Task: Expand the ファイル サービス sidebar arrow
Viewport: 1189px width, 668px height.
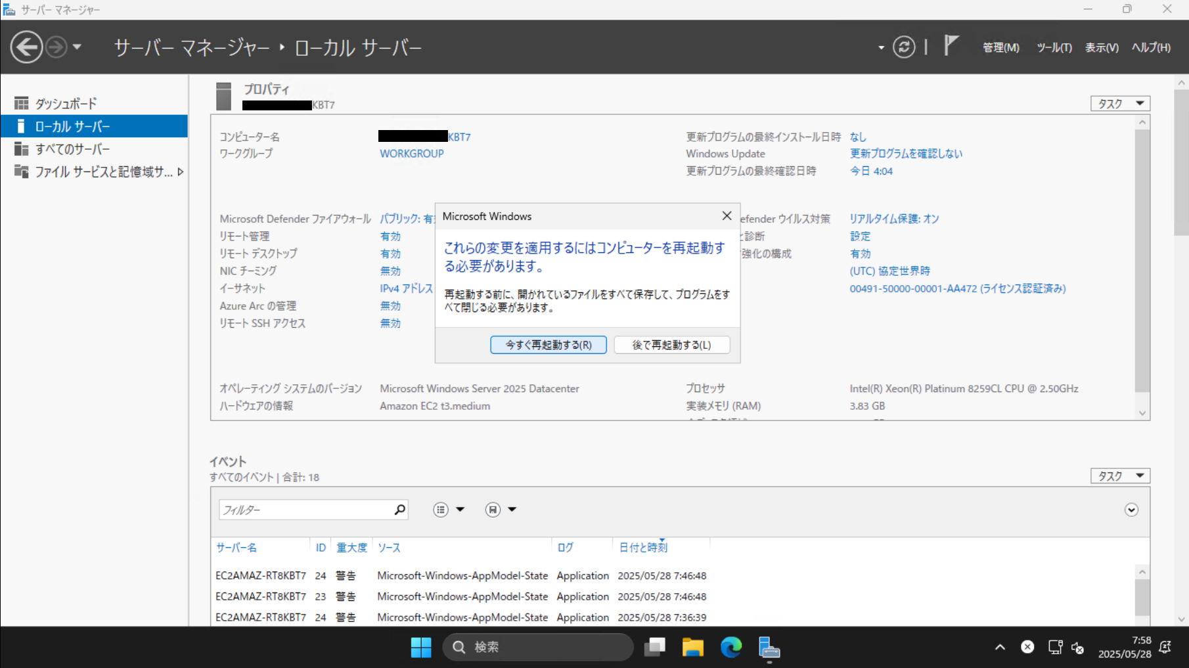Action: (181, 171)
